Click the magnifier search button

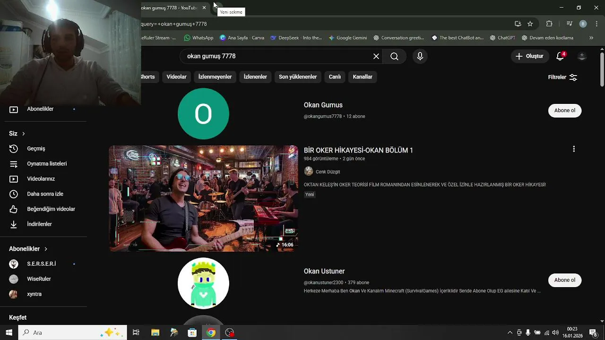click(x=394, y=56)
